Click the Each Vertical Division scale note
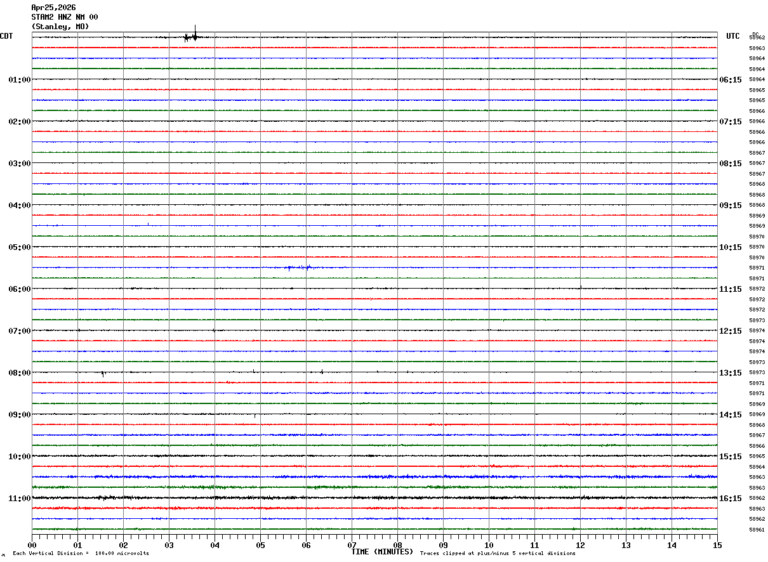Viewport: 768px width, 562px height. coord(81,554)
